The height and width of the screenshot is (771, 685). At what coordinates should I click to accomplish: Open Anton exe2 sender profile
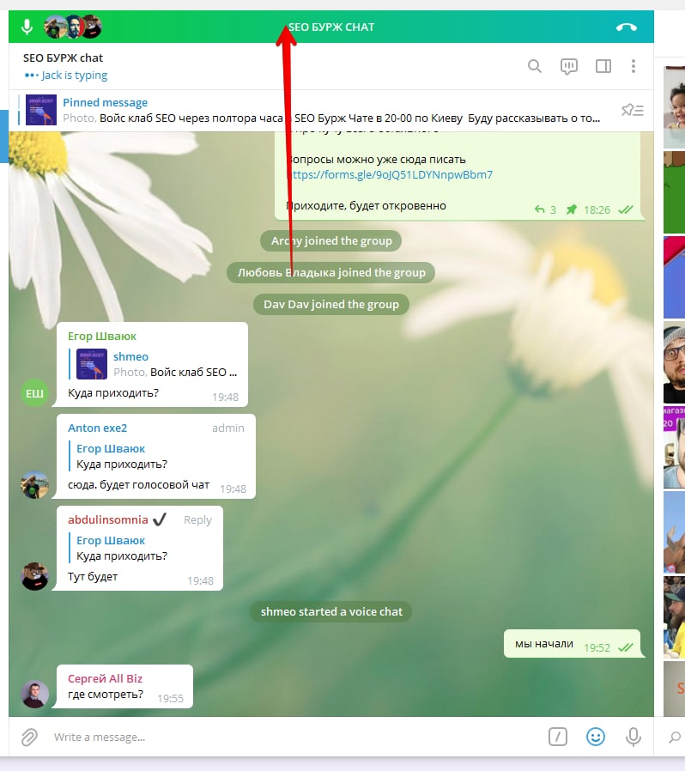pos(97,428)
